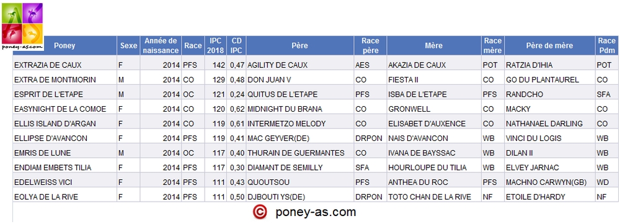Select the ESPRIT DE L'ETAPE cell
Screen dimensions: 620x224
(x=64, y=94)
